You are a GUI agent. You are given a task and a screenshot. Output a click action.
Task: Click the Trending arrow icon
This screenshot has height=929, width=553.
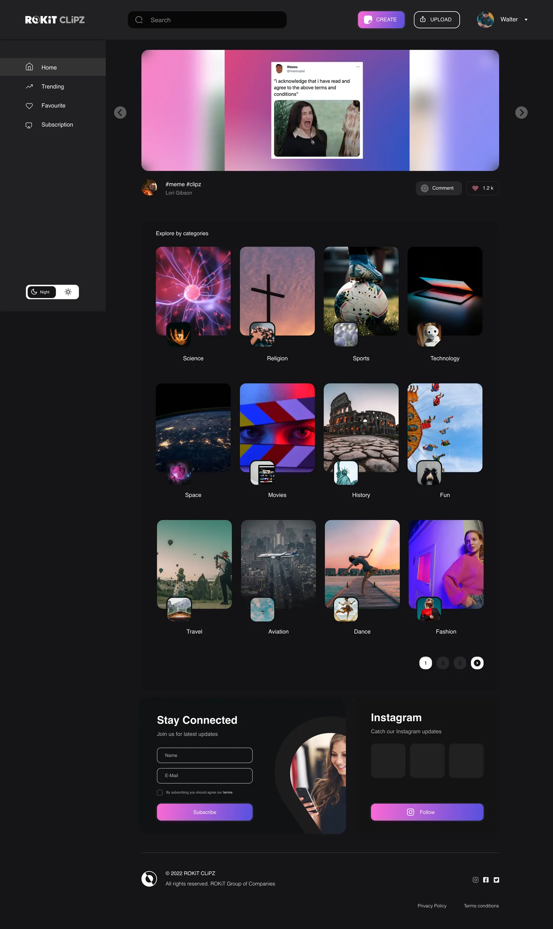pyautogui.click(x=29, y=87)
